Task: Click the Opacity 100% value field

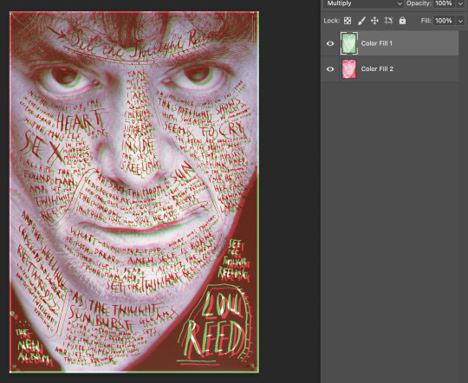Action: tap(444, 3)
